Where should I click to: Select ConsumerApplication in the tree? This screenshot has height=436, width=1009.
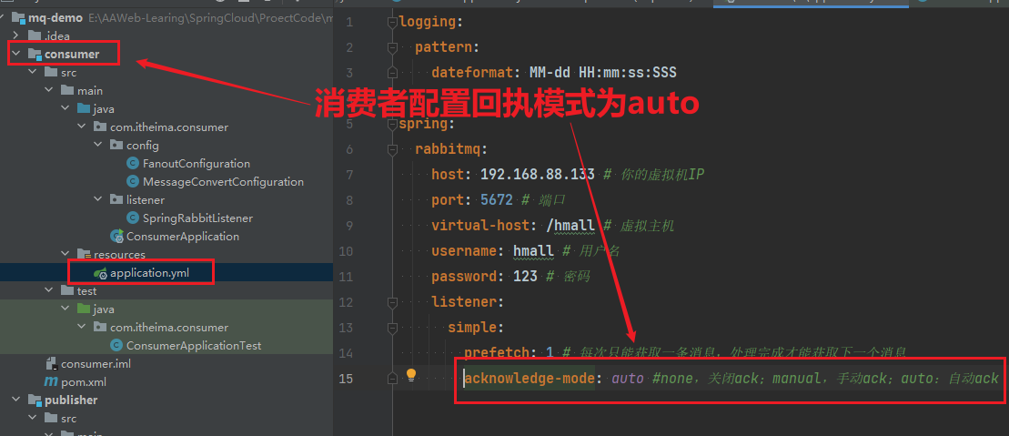pyautogui.click(x=183, y=237)
